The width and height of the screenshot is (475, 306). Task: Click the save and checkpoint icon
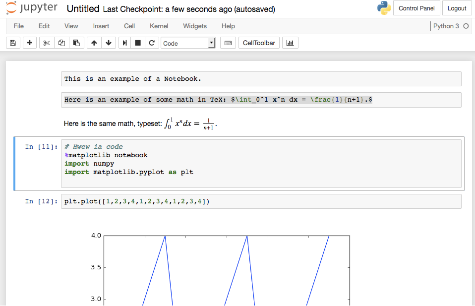pyautogui.click(x=13, y=43)
